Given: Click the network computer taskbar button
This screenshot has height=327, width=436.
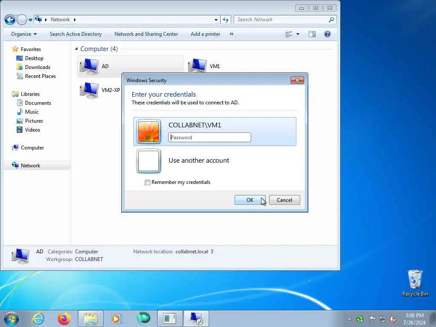Looking at the screenshot, I should point(196,318).
